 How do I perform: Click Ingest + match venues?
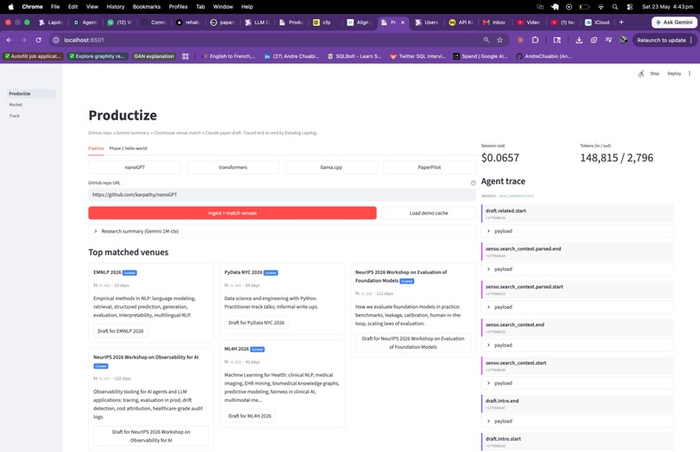pyautogui.click(x=232, y=213)
